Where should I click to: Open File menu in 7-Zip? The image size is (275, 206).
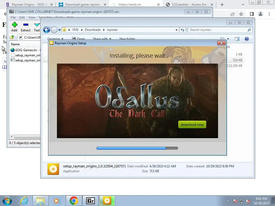point(13,17)
